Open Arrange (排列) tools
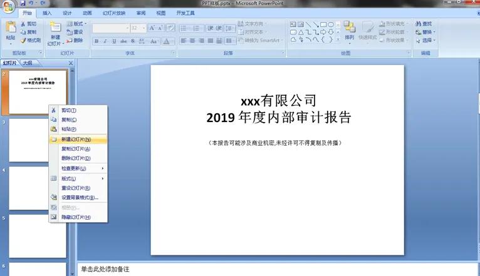 349,31
